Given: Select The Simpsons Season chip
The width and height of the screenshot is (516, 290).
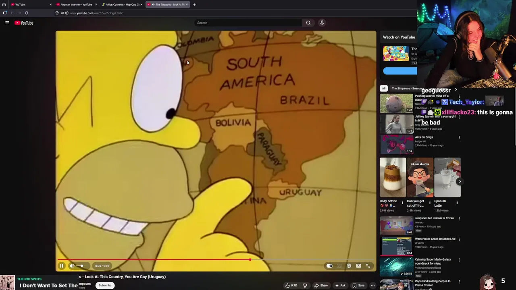Looking at the screenshot, I should [x=406, y=89].
